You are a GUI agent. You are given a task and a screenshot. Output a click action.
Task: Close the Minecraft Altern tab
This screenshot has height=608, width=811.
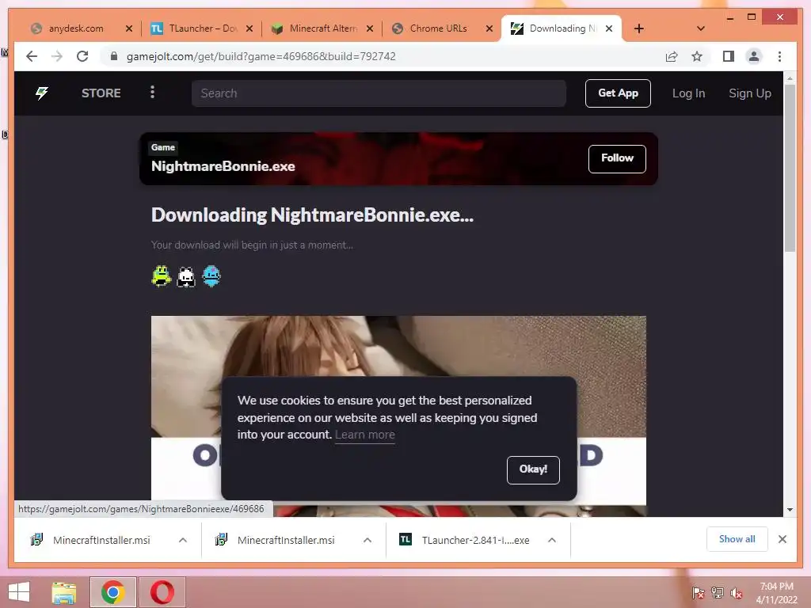click(370, 28)
